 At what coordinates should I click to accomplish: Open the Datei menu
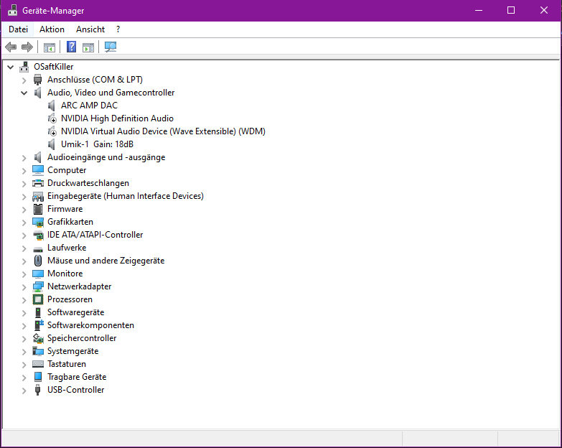pyautogui.click(x=18, y=29)
